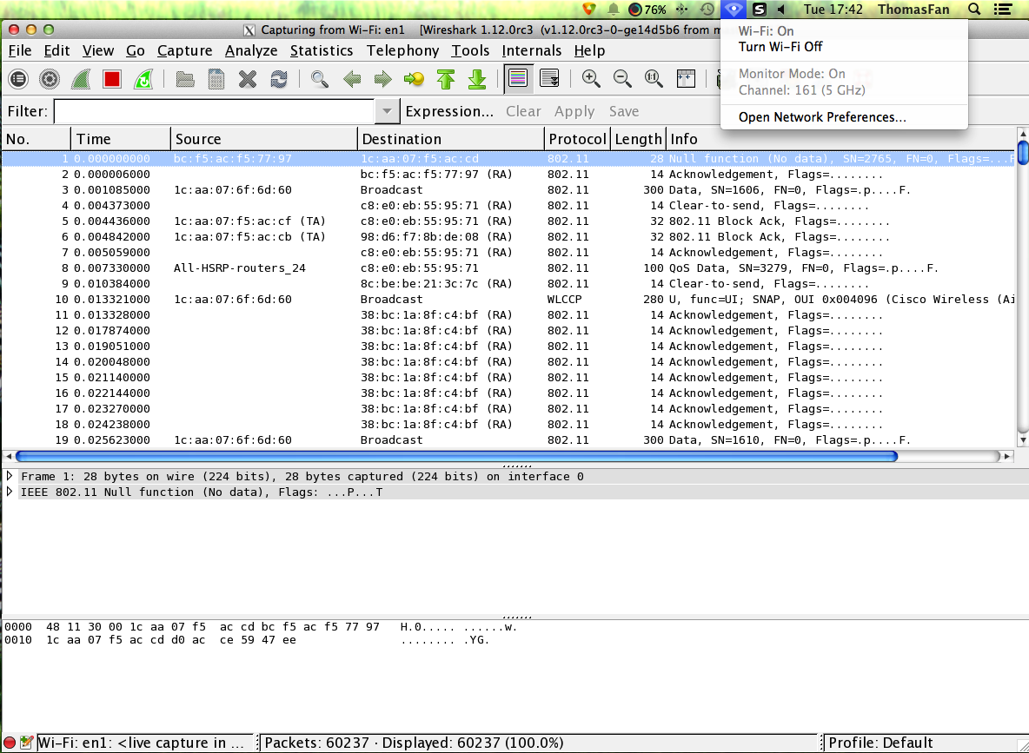Click the Wi-Fi eye icon in menu bar
1029x753 pixels.
tap(733, 10)
